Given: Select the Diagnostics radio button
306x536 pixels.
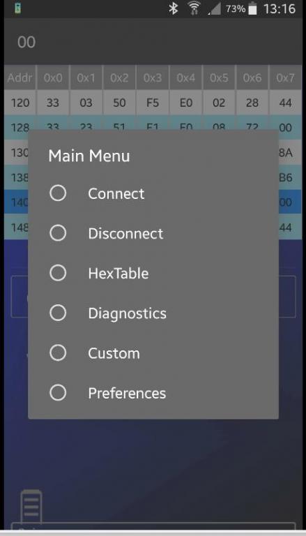Looking at the screenshot, I should point(58,313).
